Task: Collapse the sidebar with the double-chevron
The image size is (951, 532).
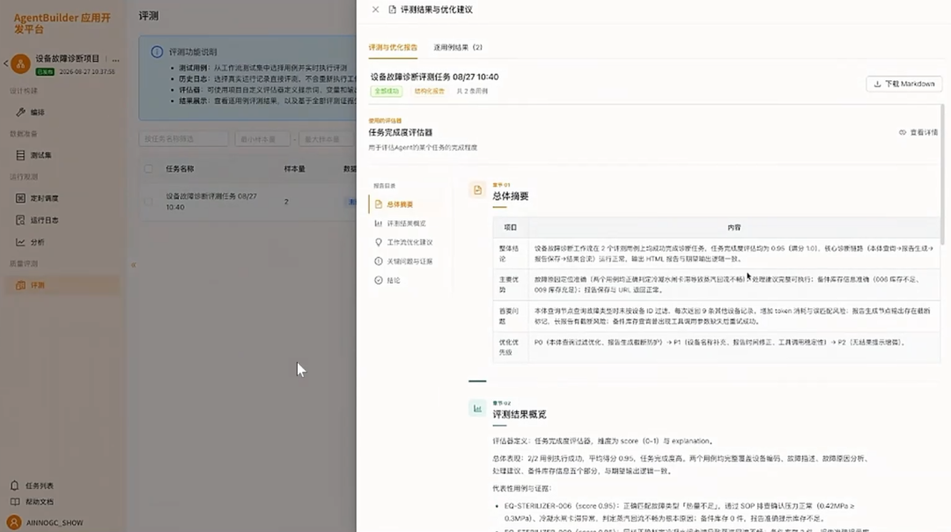Action: (134, 265)
